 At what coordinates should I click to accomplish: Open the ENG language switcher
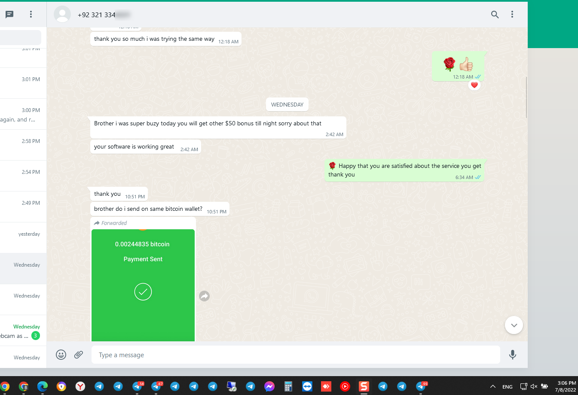[x=507, y=386]
